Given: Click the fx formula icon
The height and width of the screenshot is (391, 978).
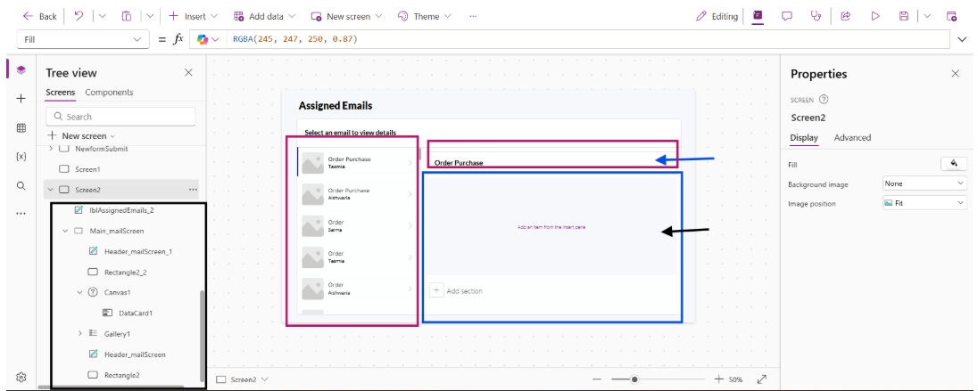Looking at the screenshot, I should coord(178,39).
